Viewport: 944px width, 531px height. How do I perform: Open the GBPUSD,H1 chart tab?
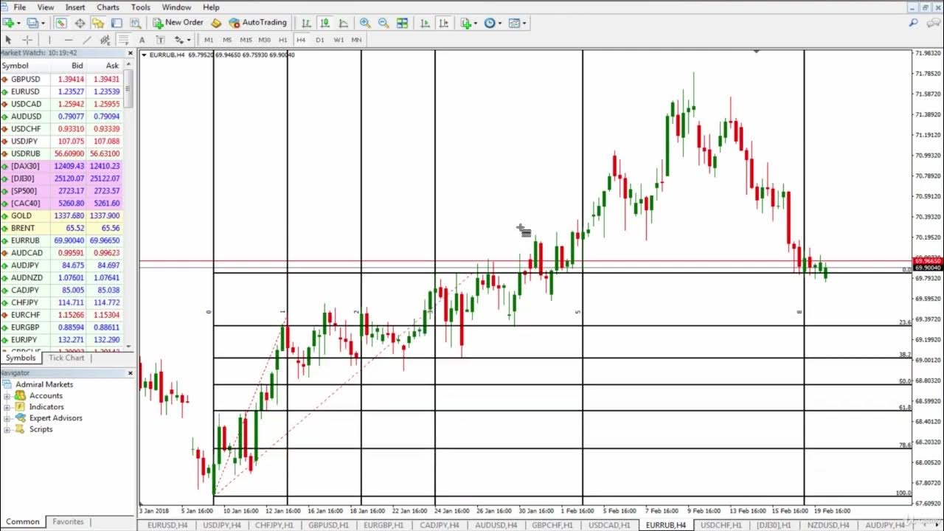[x=329, y=525]
